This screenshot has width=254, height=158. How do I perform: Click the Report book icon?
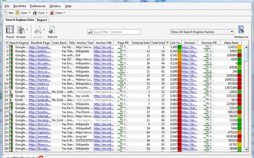[x=10, y=30]
